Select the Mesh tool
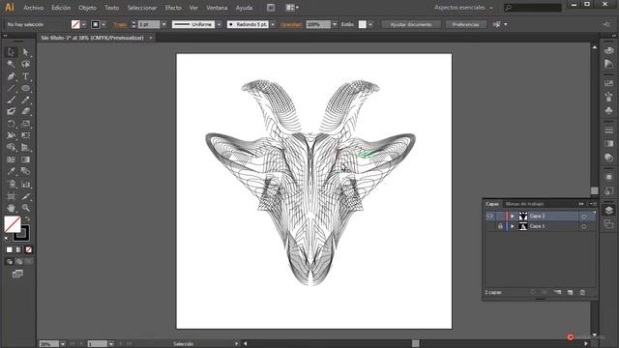619x348 pixels. pyautogui.click(x=11, y=159)
